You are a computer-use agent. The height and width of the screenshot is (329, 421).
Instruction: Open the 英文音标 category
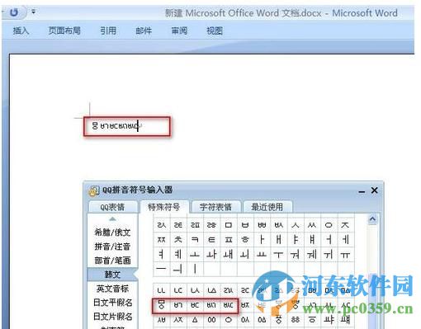[x=112, y=289]
